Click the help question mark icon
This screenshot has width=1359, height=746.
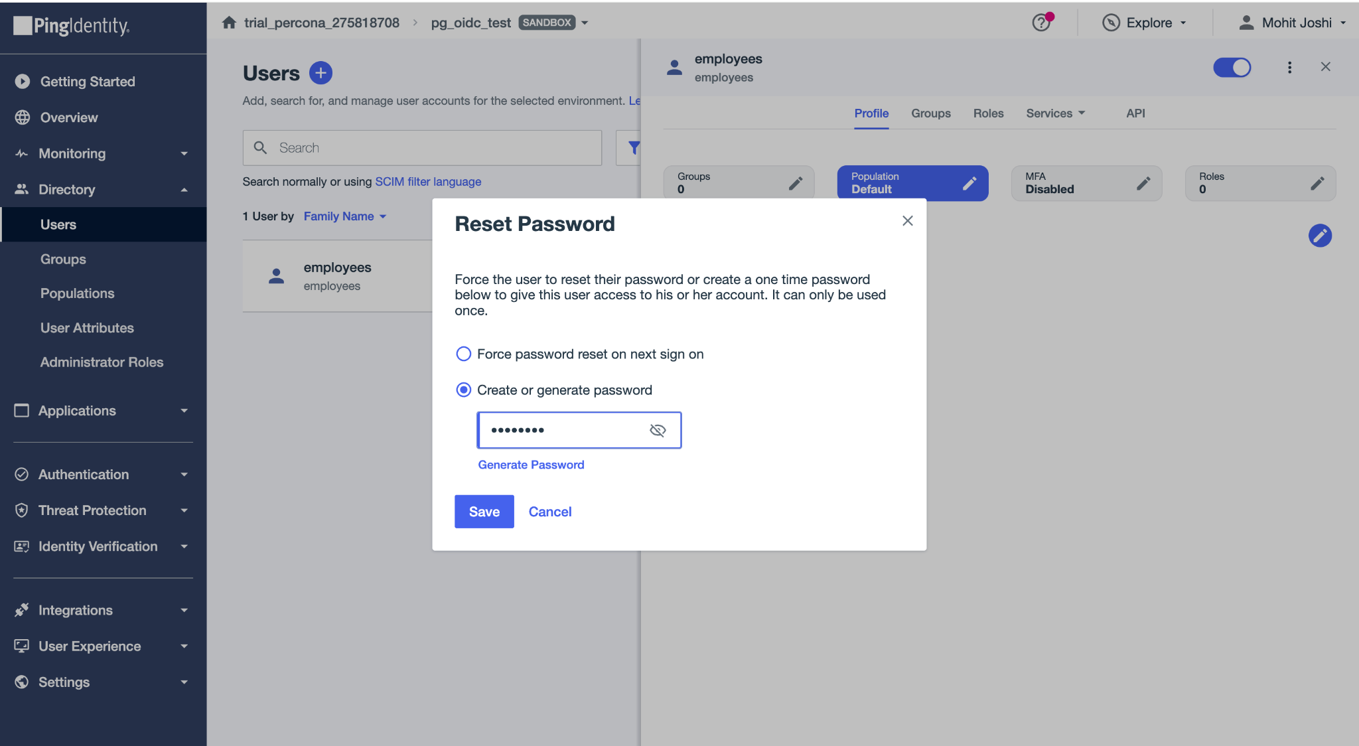pyautogui.click(x=1041, y=23)
